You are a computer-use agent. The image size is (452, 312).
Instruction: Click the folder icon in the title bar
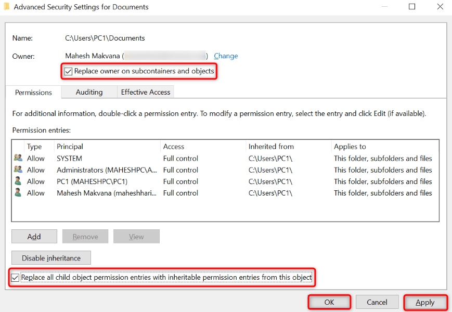6,7
